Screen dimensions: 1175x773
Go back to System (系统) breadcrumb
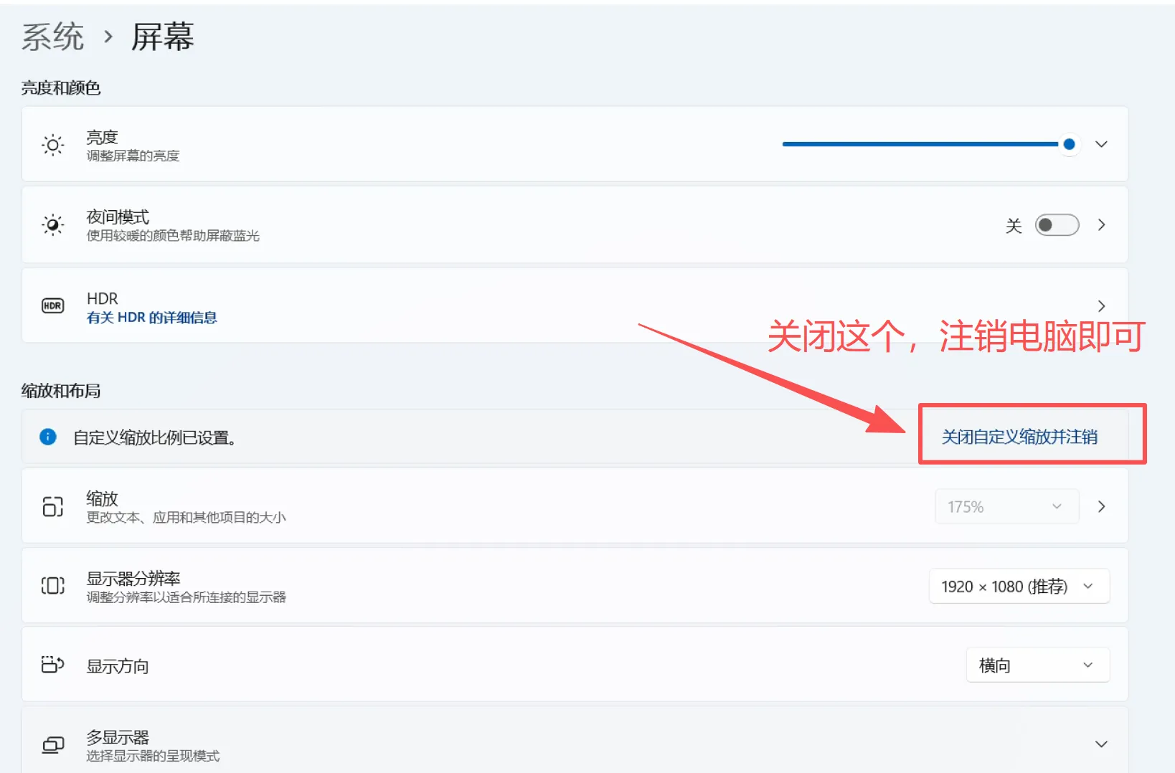click(52, 37)
